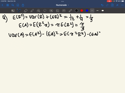Open the share export icon
This screenshot has width=125, height=93.
[x=23, y=5]
